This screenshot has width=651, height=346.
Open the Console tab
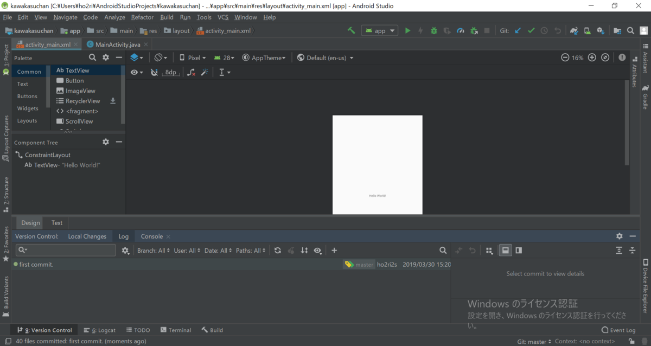coord(152,236)
